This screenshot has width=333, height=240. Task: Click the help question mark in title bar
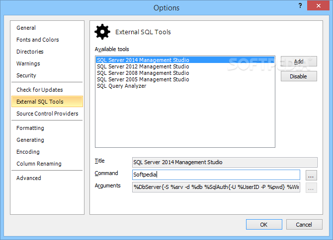(x=300, y=5)
